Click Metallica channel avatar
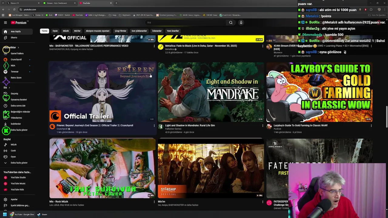The height and width of the screenshot is (218, 388). [x=161, y=47]
